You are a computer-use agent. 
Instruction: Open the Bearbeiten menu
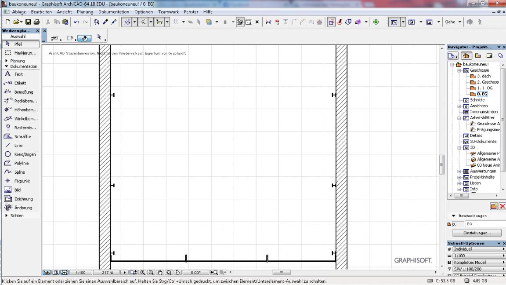[x=41, y=12]
